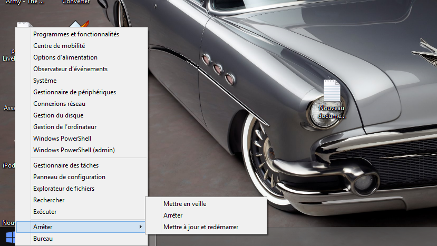This screenshot has height=246, width=437.
Task: Launch Windows PowerShell (admin)
Action: pyautogui.click(x=74, y=150)
